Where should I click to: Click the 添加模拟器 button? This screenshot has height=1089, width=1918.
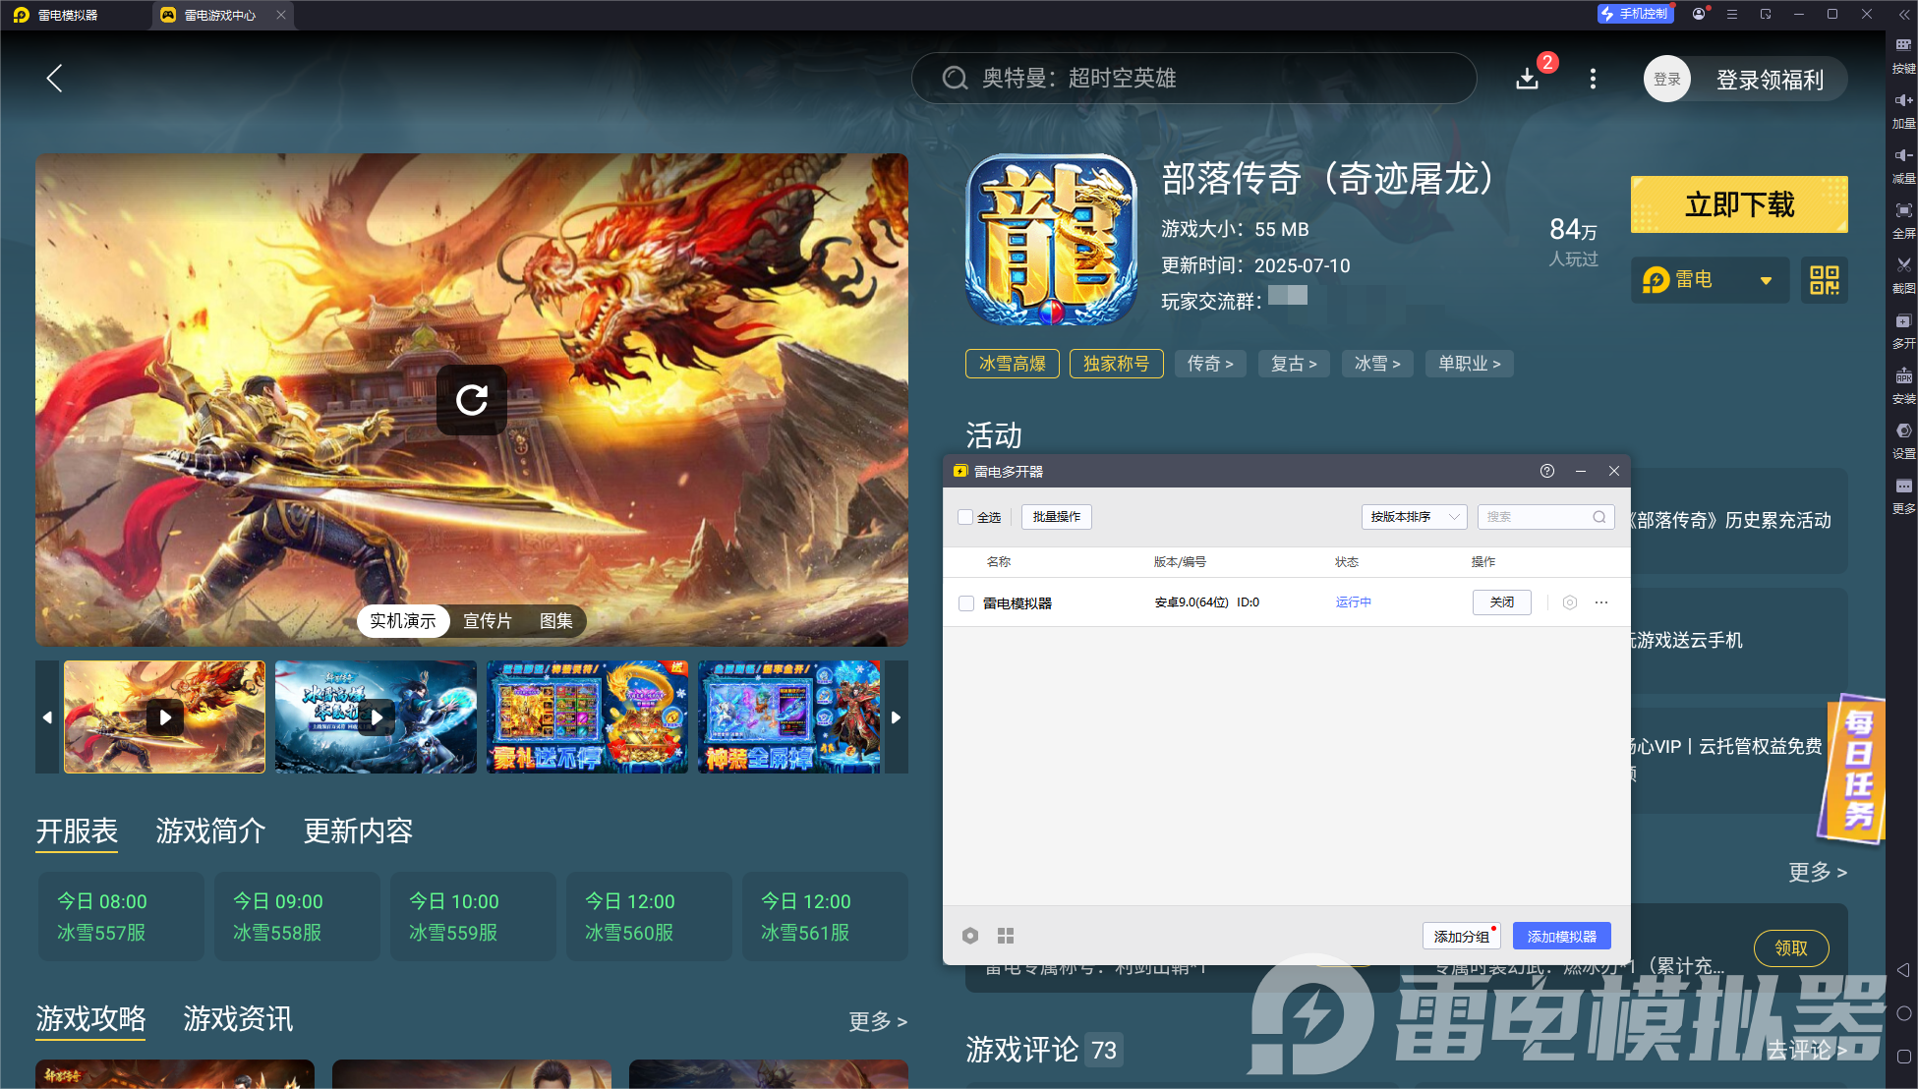coord(1561,937)
